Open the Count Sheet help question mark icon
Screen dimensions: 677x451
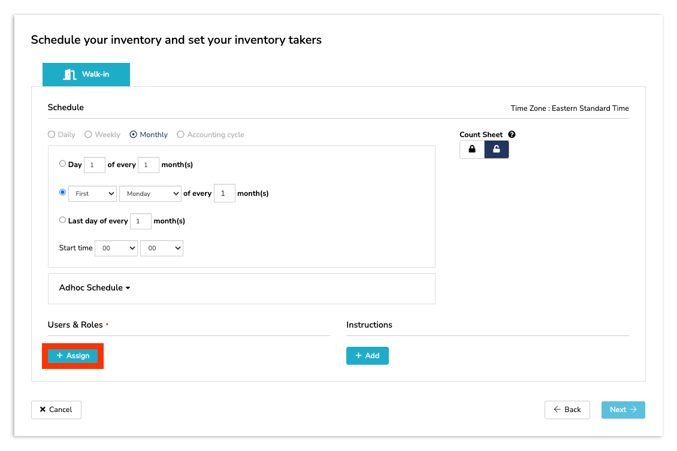click(x=512, y=134)
